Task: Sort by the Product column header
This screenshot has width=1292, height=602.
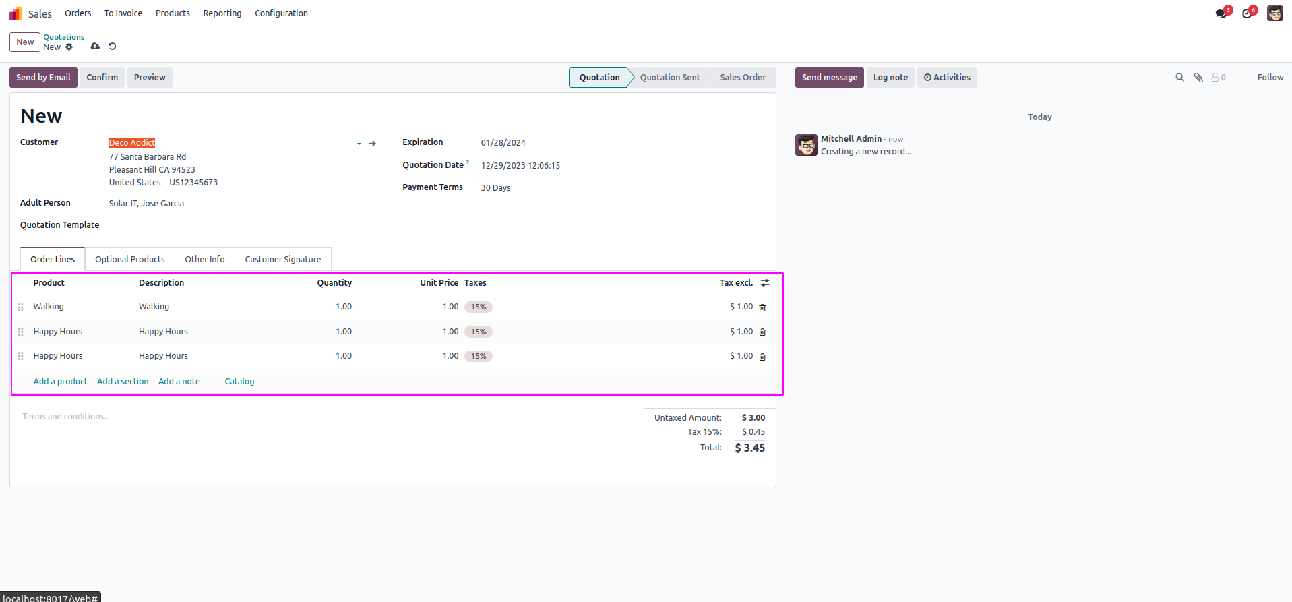Action: click(49, 283)
